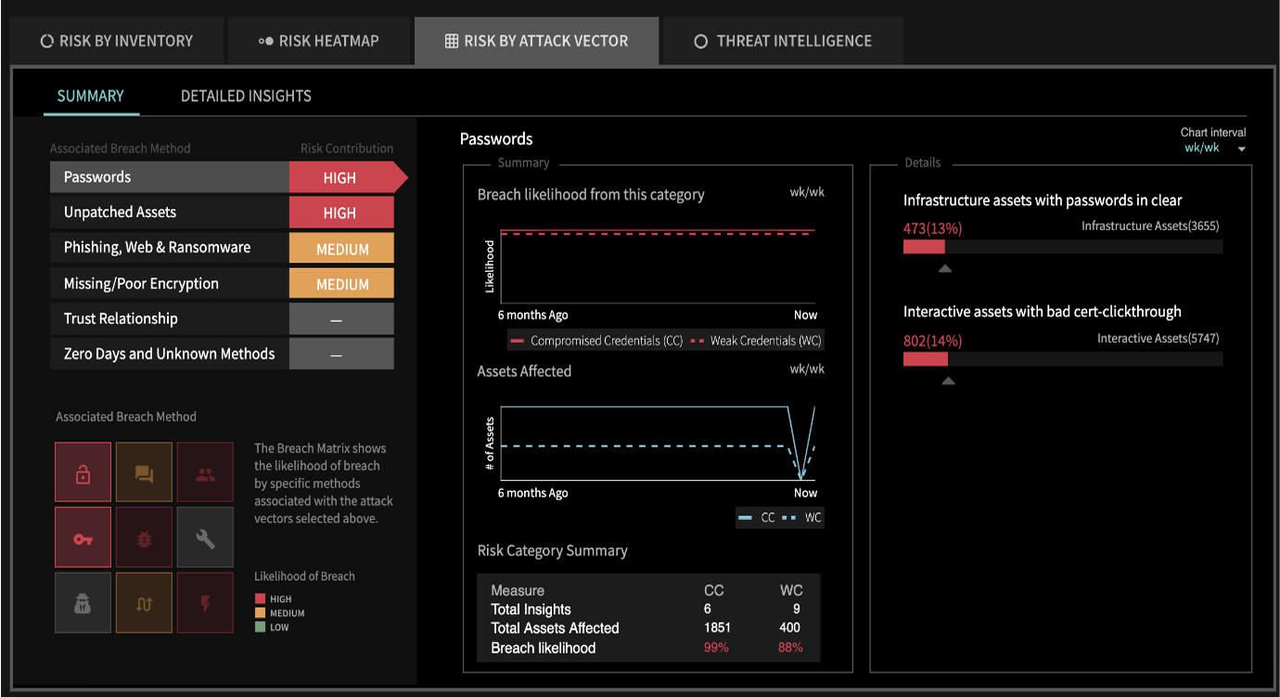Image resolution: width=1280 pixels, height=697 pixels.
Task: Click the Risk Category Summary heading
Action: point(552,550)
